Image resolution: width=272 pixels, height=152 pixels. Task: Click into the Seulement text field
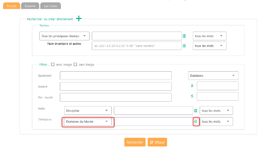[116, 76]
